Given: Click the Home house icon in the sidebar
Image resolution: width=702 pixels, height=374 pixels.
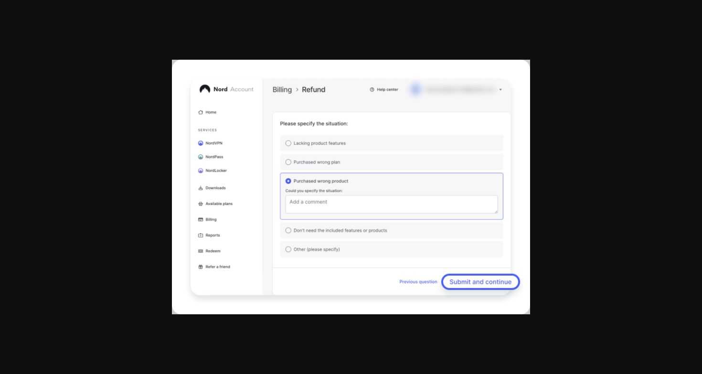Looking at the screenshot, I should [x=201, y=112].
